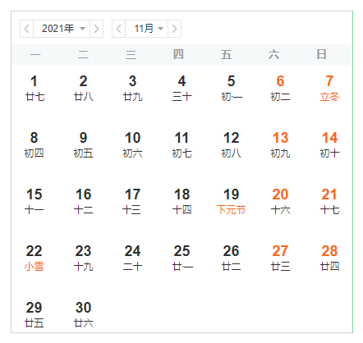This screenshot has height=343, width=363.
Task: Select November 22 小雪
Action: pyautogui.click(x=34, y=258)
